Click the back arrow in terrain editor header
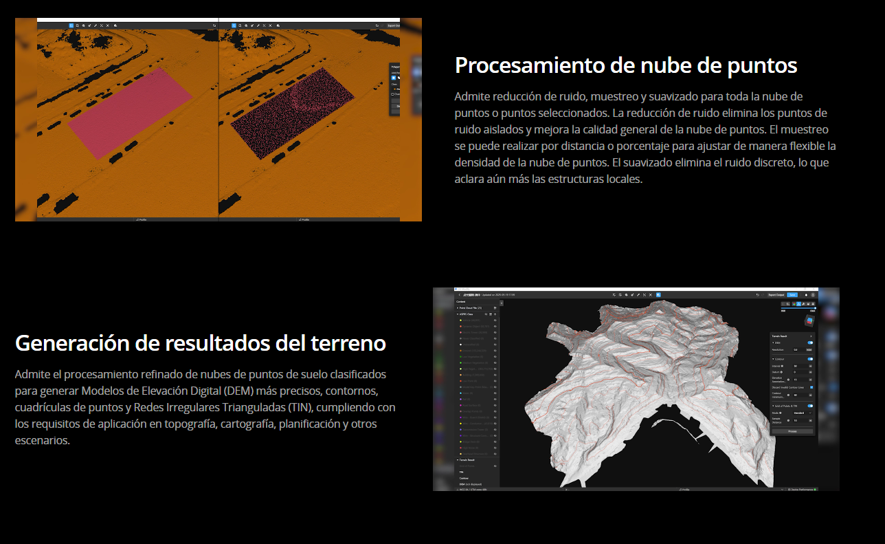The height and width of the screenshot is (544, 885). (x=459, y=294)
